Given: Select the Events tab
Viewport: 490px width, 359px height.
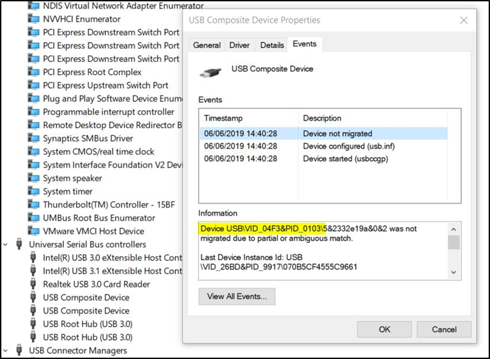Looking at the screenshot, I should [x=305, y=44].
